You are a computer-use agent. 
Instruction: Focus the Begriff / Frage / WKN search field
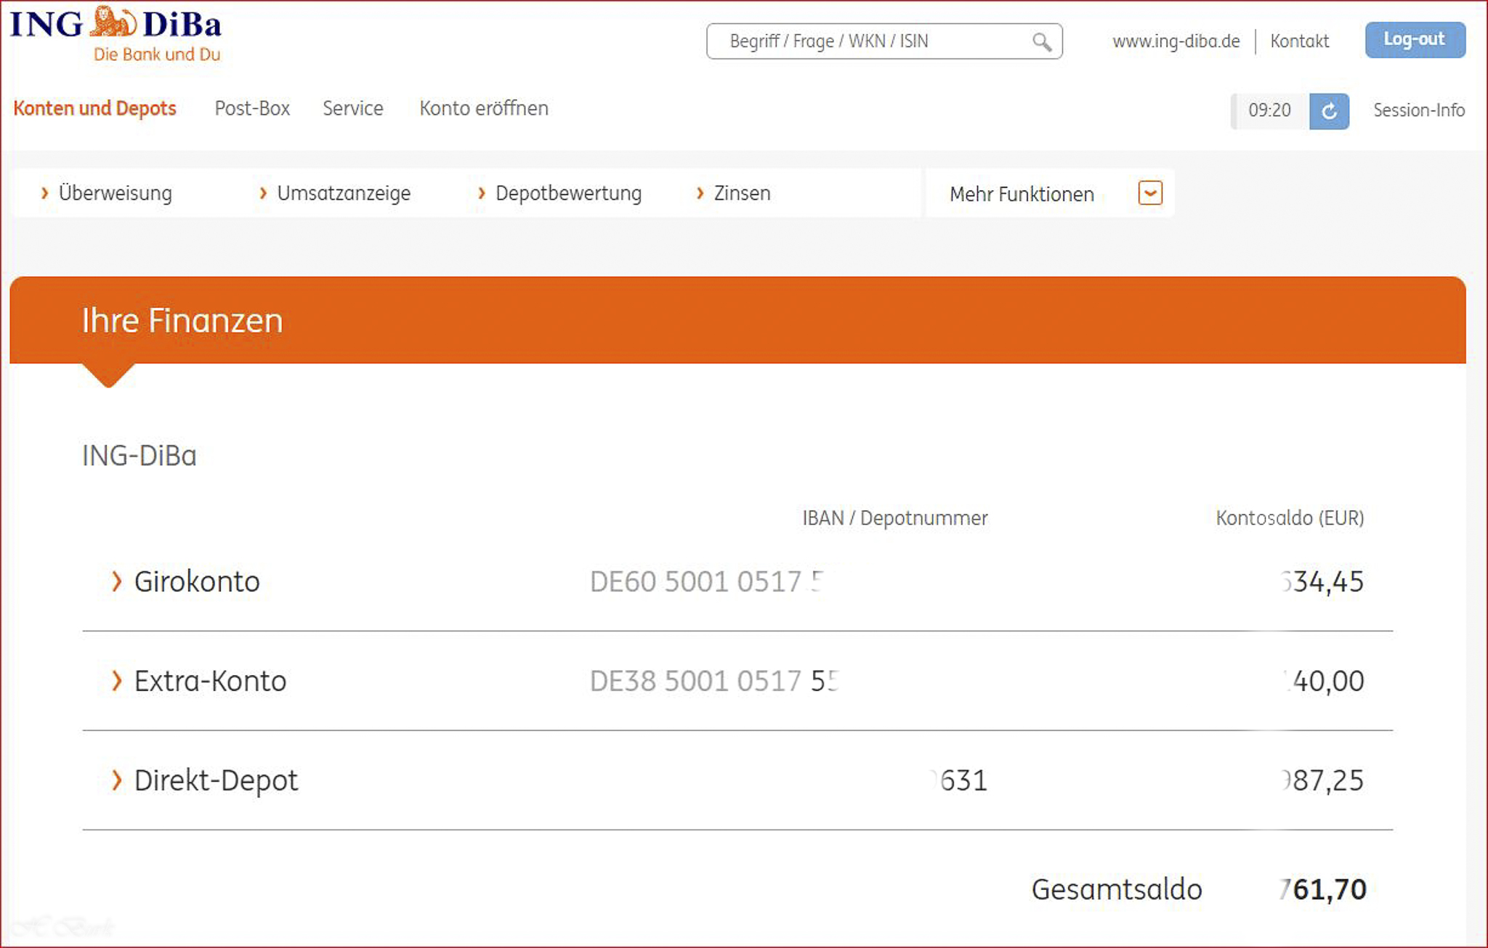pos(884,41)
